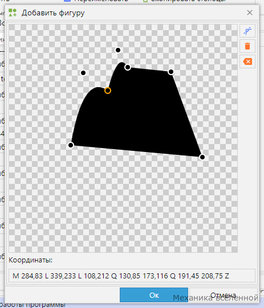Image resolution: width=264 pixels, height=308 pixels.
Task: Click the Добавить фигуру title bar text
Action: [53, 13]
